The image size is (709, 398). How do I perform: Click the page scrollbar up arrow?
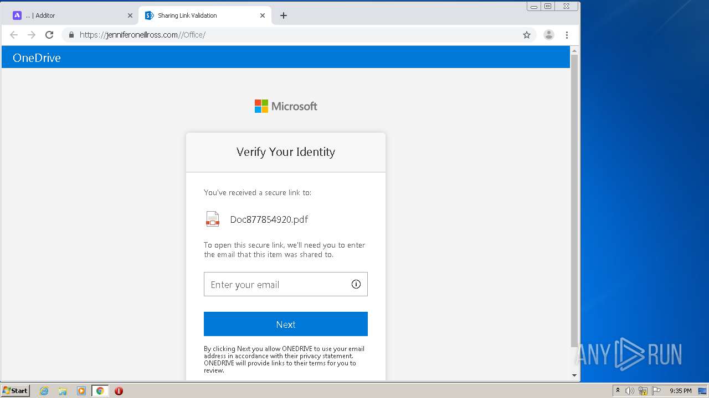[x=574, y=50]
